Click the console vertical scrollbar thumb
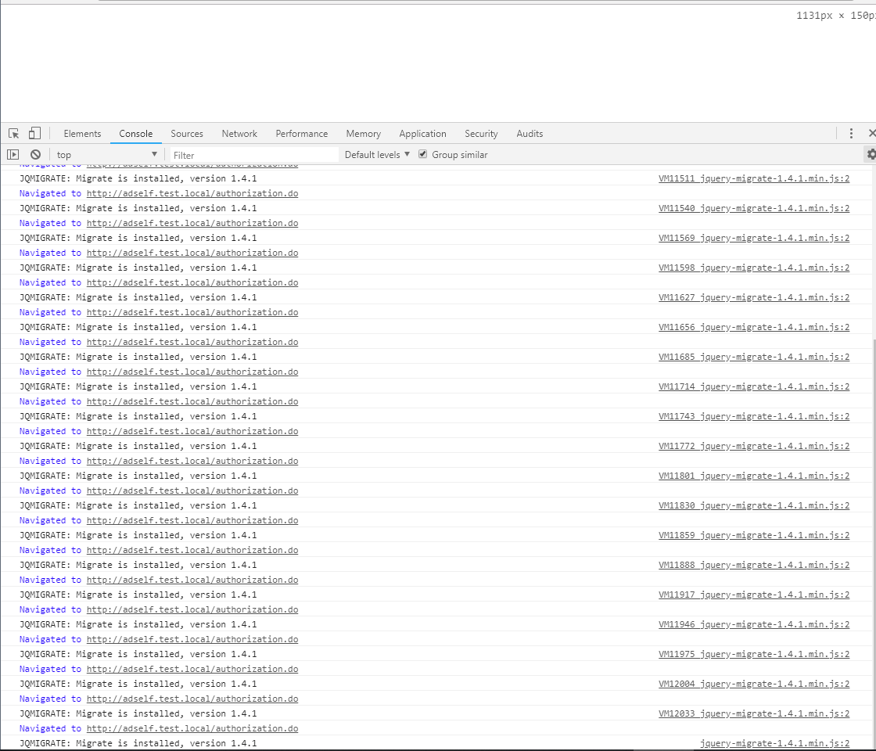 (872, 540)
